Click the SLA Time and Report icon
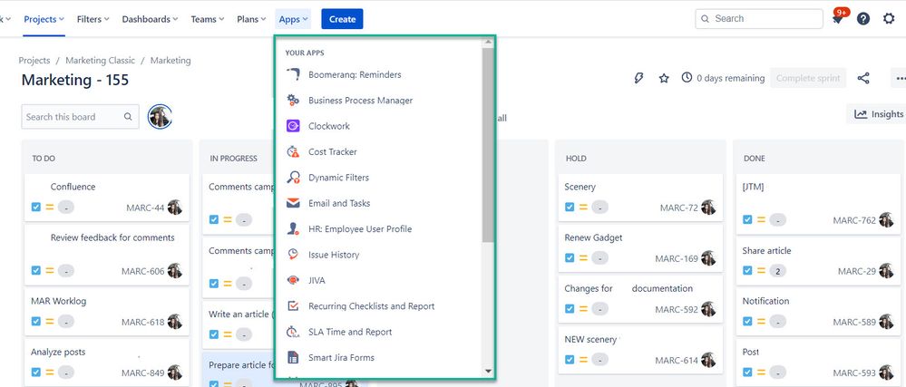Viewport: 906px width, 387px height. click(x=293, y=332)
